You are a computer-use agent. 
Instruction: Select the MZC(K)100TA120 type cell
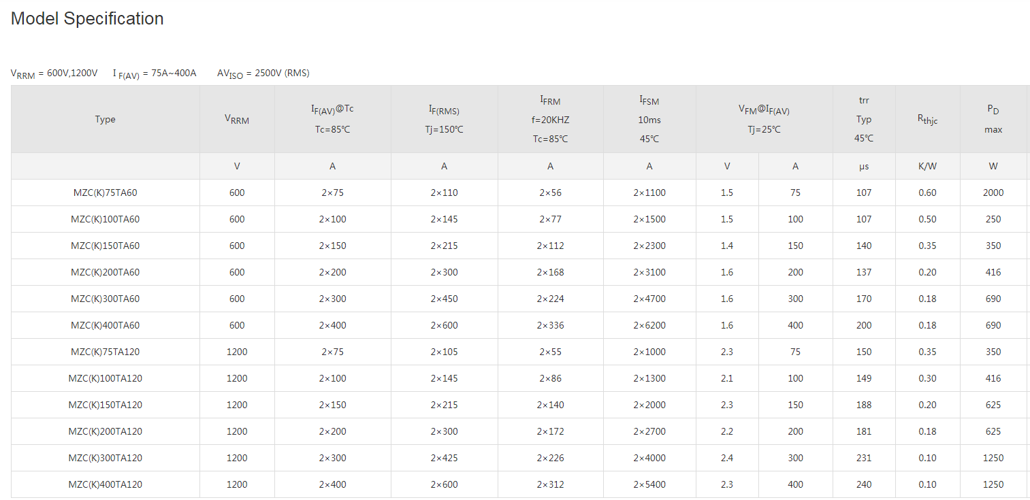[x=106, y=378]
